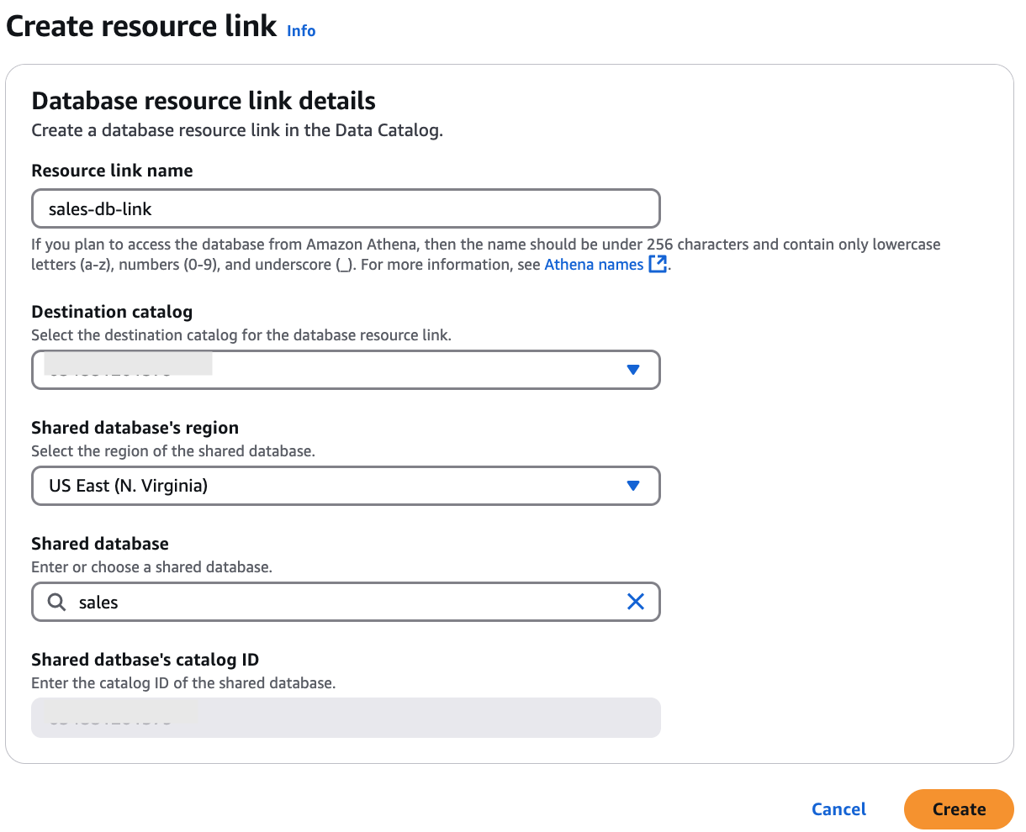Image resolution: width=1026 pixels, height=832 pixels.
Task: Click the Shared database's catalog ID field
Action: pos(345,718)
